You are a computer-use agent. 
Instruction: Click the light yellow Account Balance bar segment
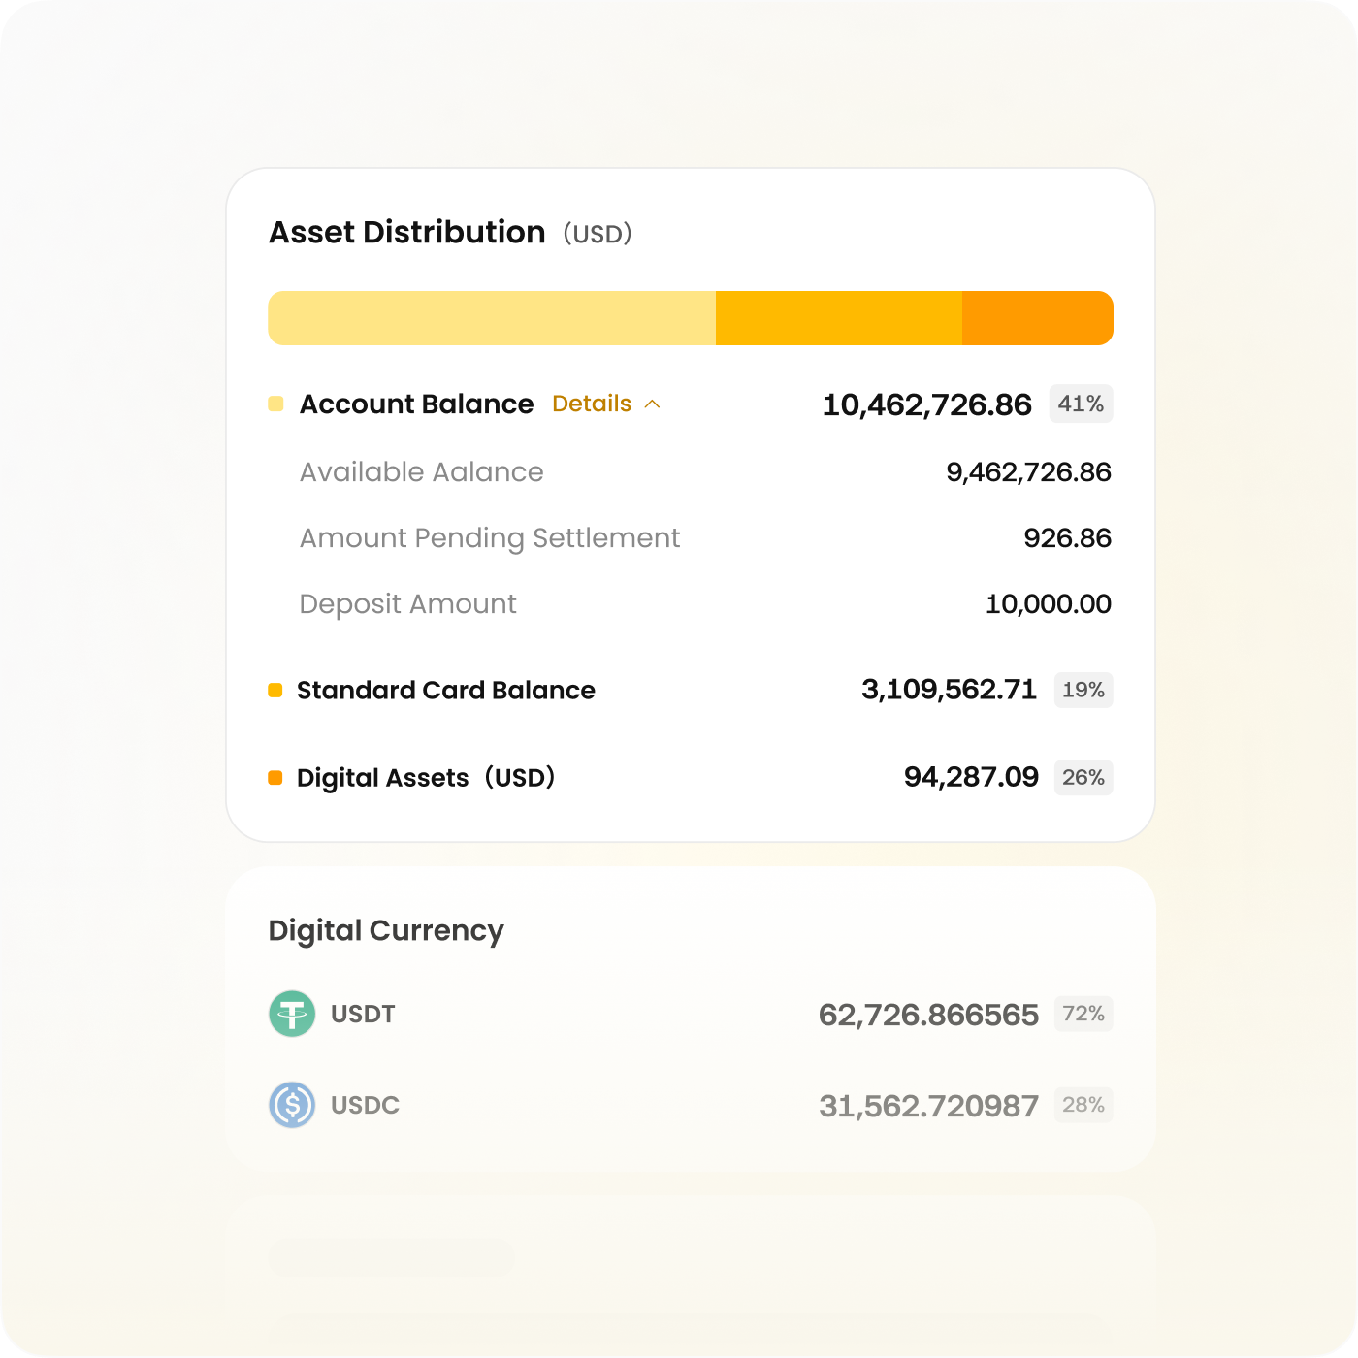coord(492,318)
